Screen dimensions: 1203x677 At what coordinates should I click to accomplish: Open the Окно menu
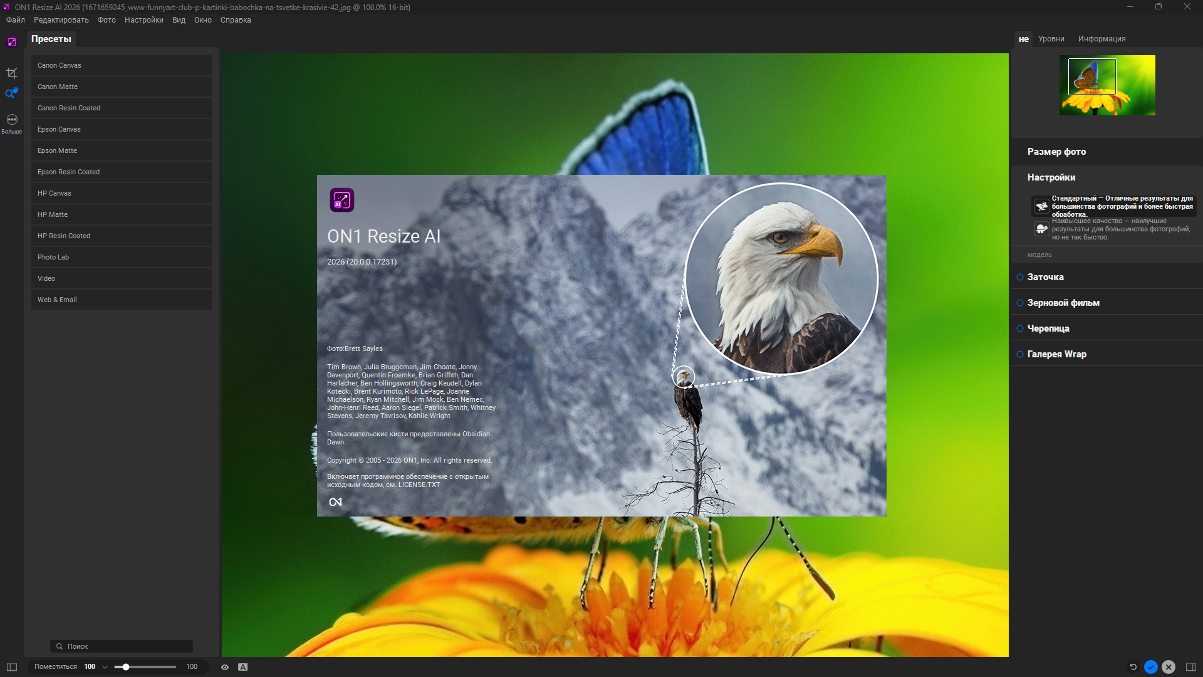click(x=203, y=20)
